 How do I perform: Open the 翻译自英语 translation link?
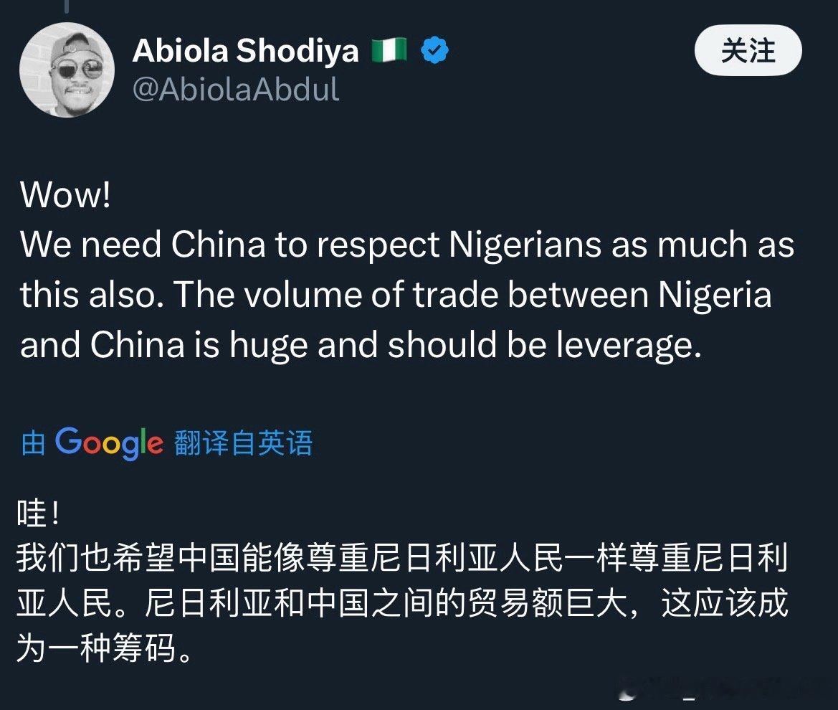pyautogui.click(x=242, y=445)
